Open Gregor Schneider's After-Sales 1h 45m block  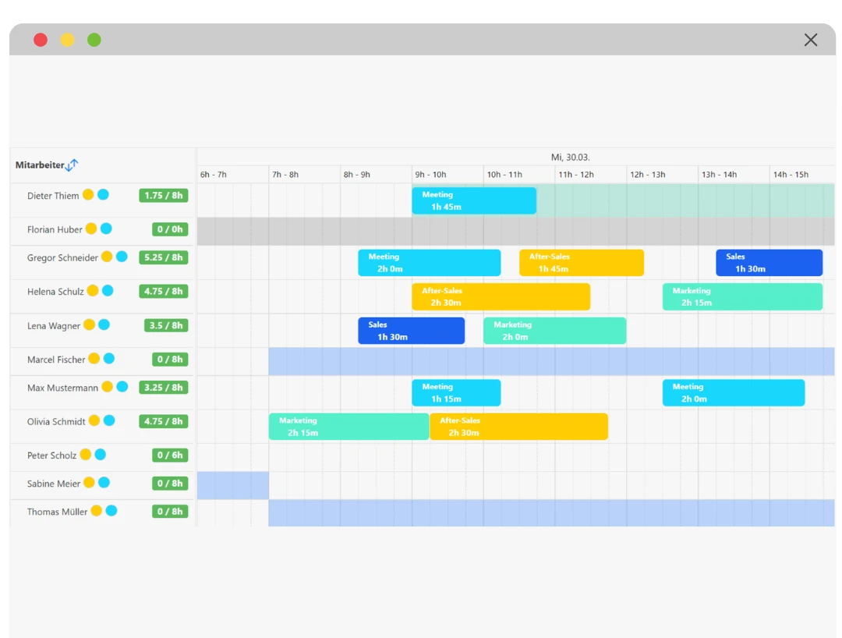pyautogui.click(x=582, y=263)
